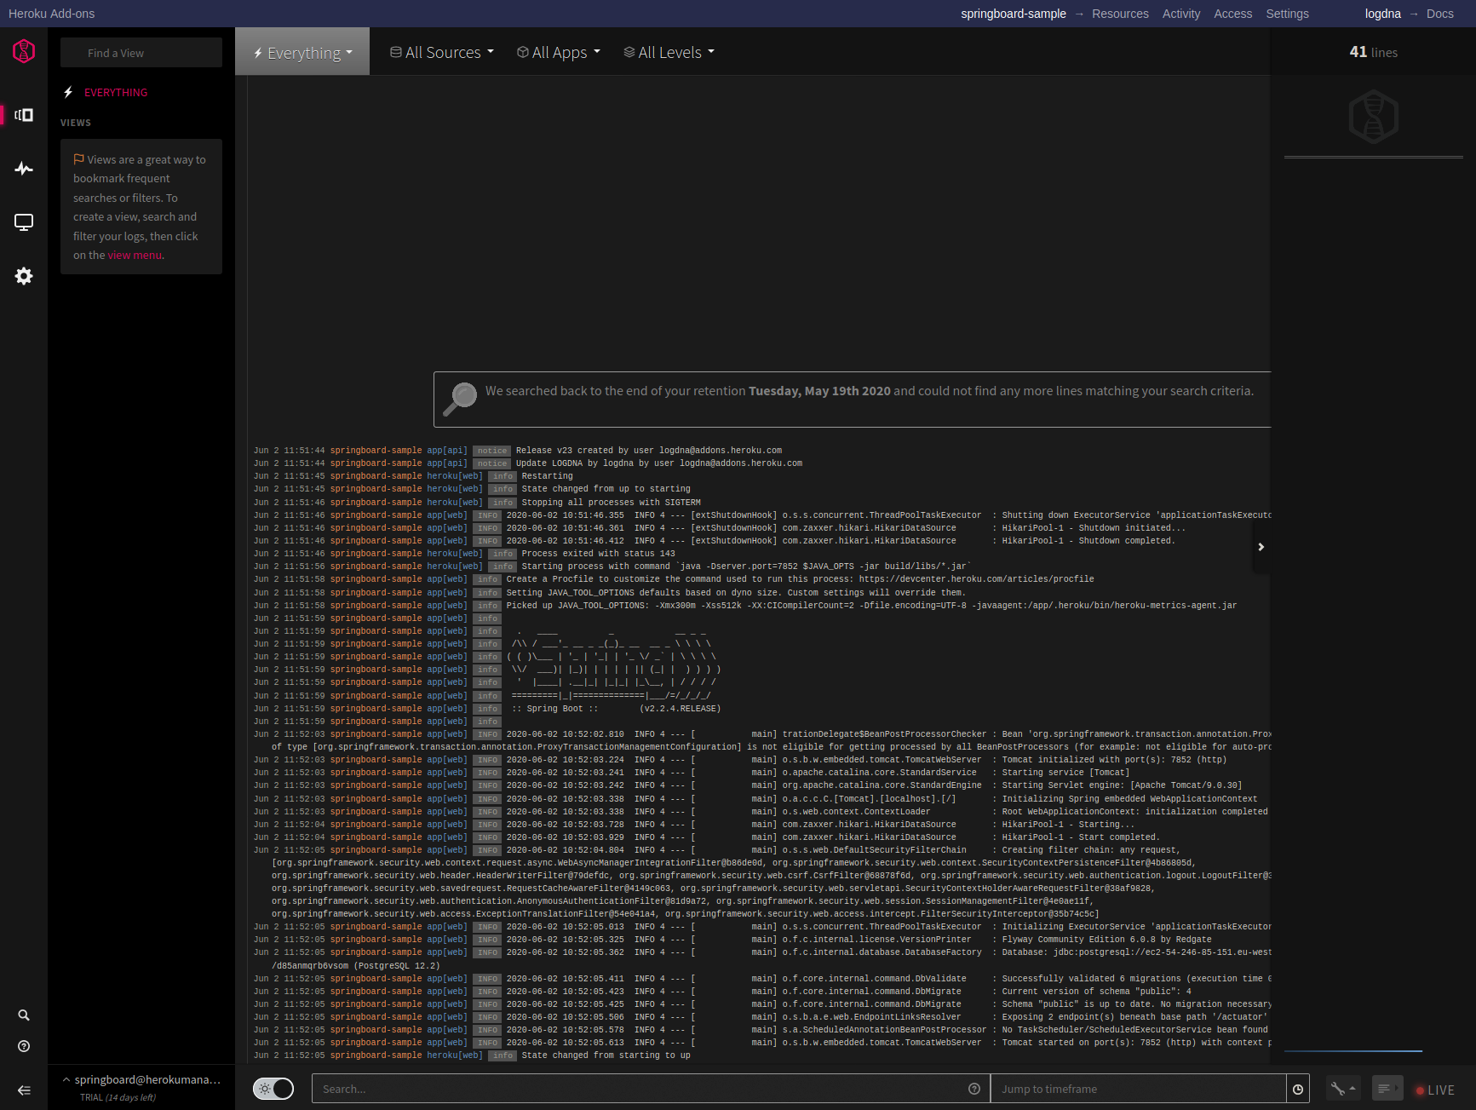
Task: Collapse the right panel with the chevron arrow
Action: coord(1261,547)
